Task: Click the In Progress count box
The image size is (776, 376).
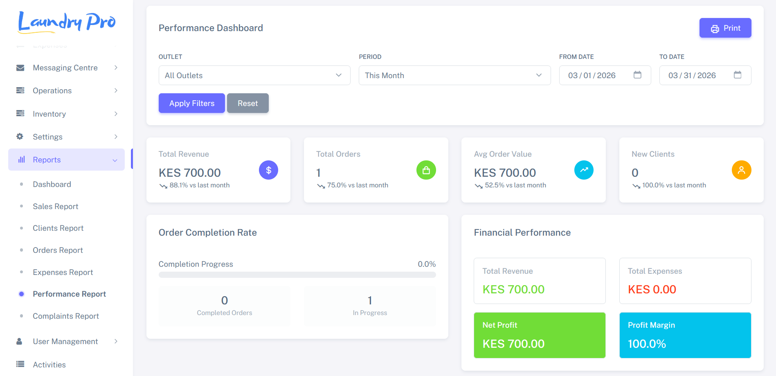Action: pyautogui.click(x=370, y=306)
